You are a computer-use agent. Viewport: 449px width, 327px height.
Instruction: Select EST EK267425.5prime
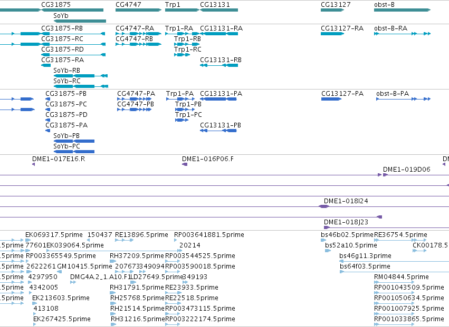pos(62,319)
